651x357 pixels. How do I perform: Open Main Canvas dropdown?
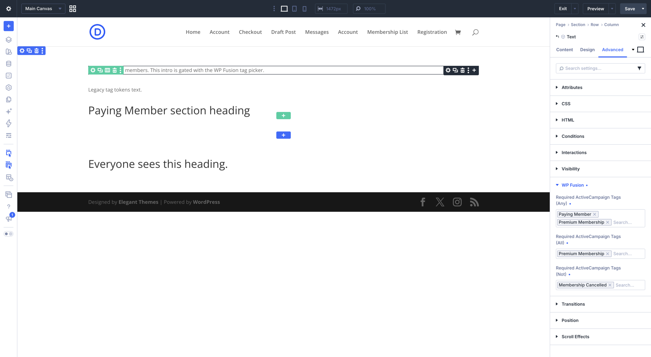(43, 9)
